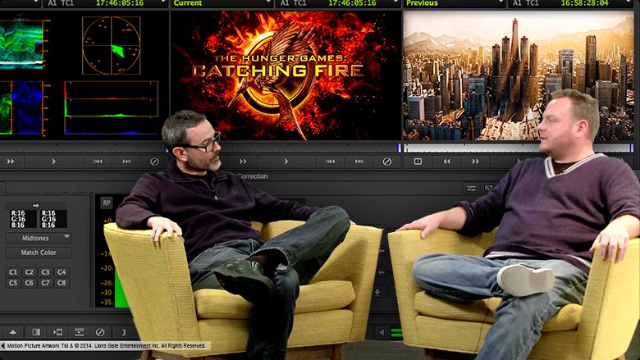Click the Catching Fire title monitor image

click(286, 75)
